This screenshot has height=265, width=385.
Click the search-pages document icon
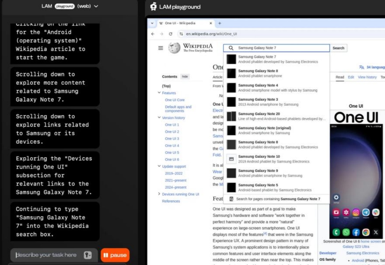click(231, 199)
